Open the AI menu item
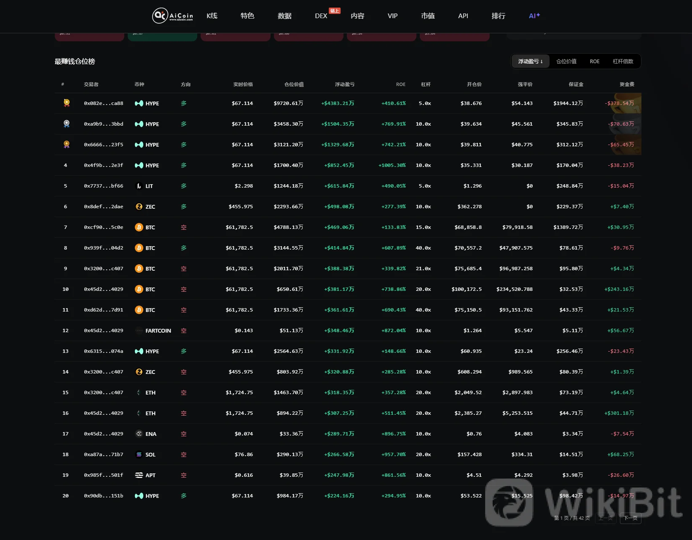The height and width of the screenshot is (540, 692). click(534, 16)
